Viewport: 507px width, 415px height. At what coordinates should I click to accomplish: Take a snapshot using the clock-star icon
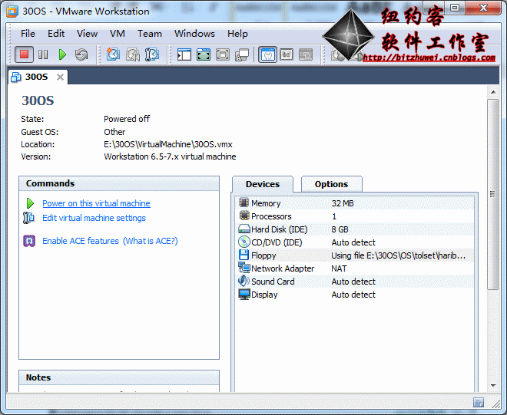point(113,54)
